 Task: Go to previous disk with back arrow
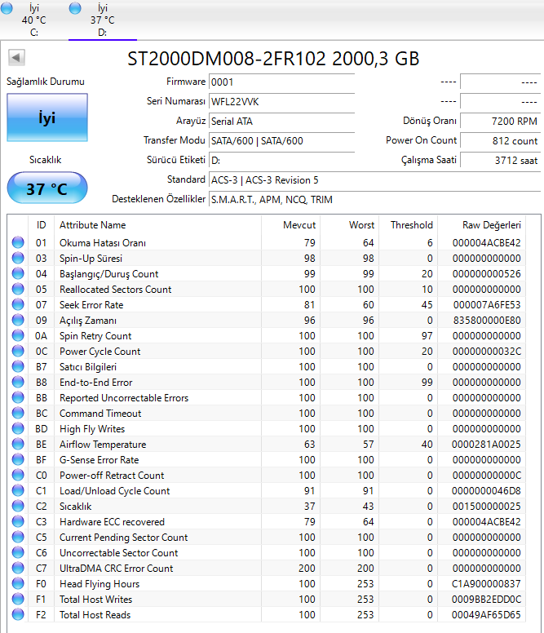click(16, 58)
